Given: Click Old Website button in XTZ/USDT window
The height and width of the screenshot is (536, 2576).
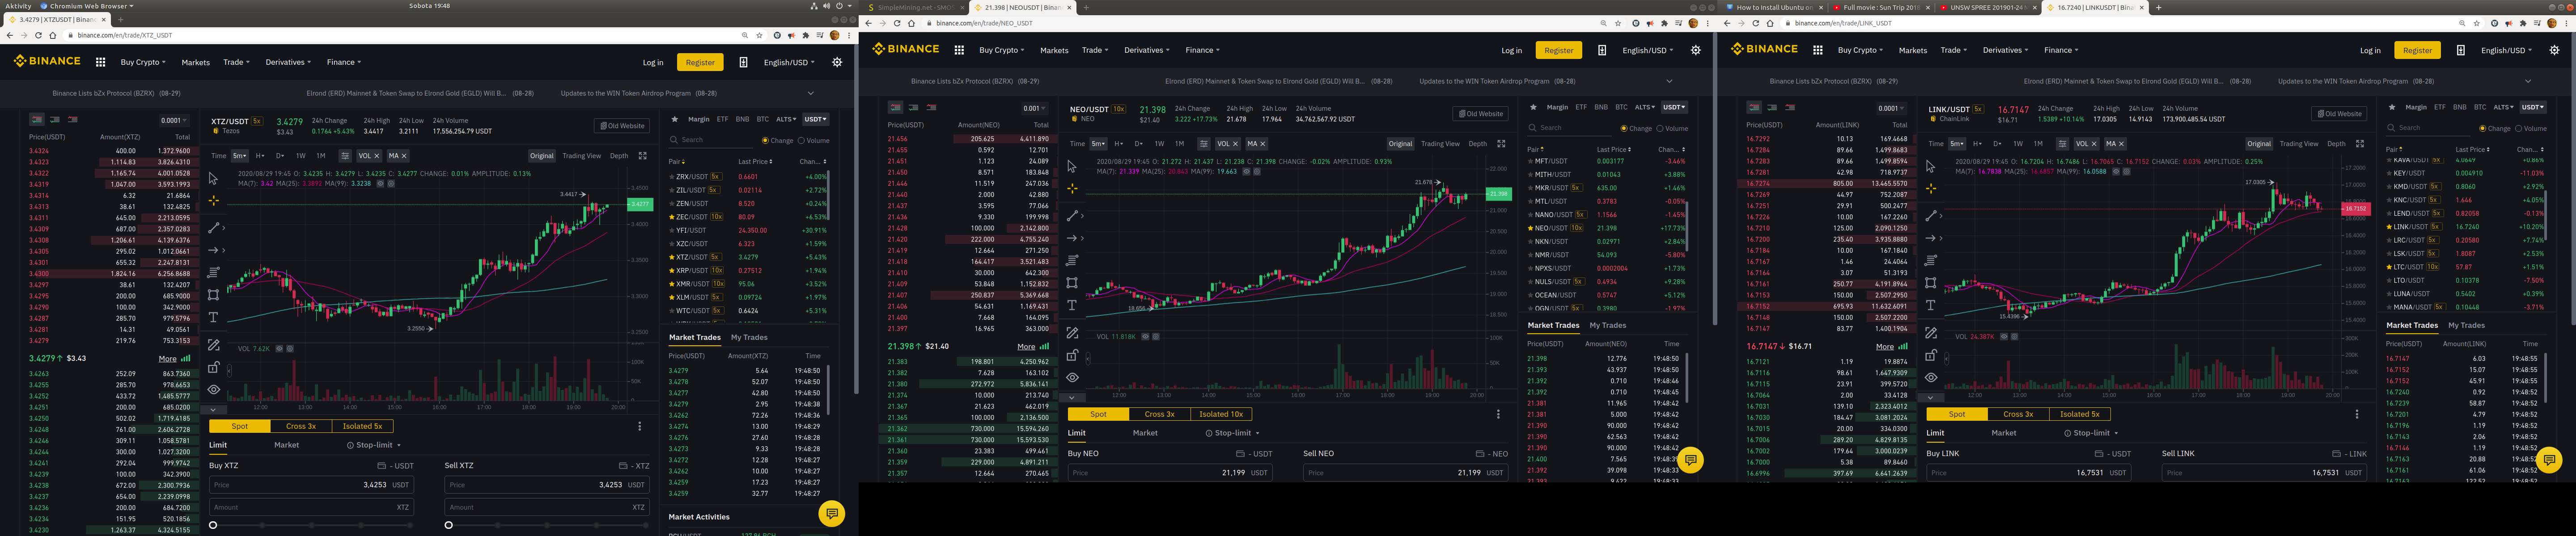Looking at the screenshot, I should click(621, 126).
